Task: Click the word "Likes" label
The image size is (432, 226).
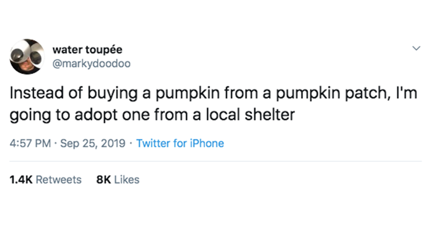Action: (127, 180)
